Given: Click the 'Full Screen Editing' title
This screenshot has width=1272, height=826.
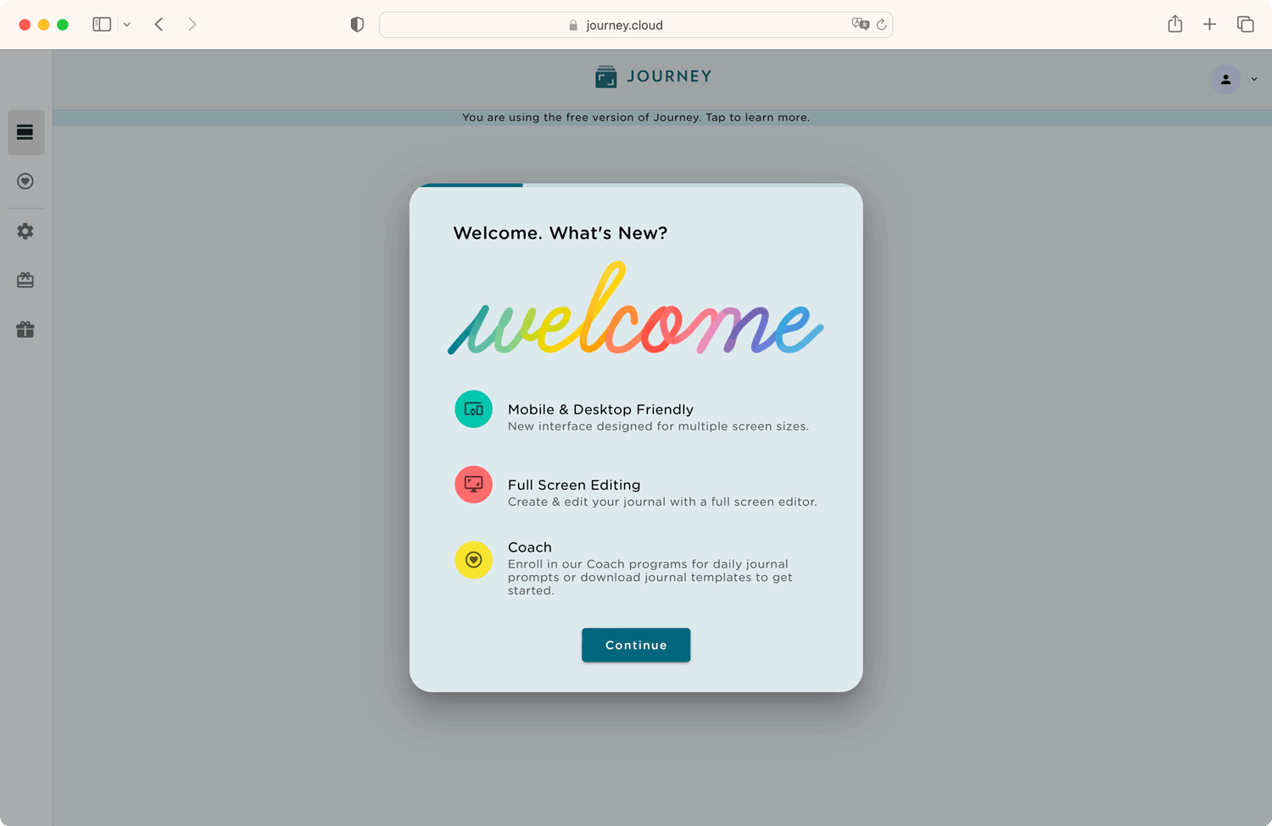Looking at the screenshot, I should click(574, 485).
